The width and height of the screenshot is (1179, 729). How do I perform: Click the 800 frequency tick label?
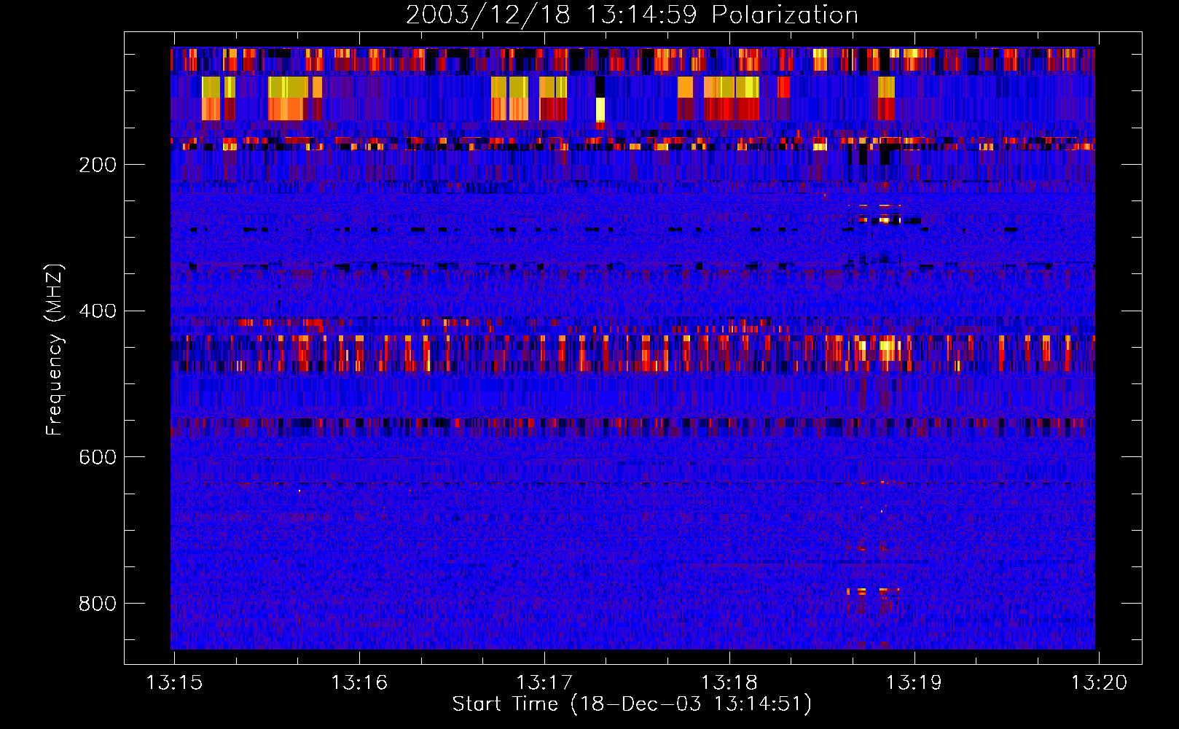[x=98, y=604]
